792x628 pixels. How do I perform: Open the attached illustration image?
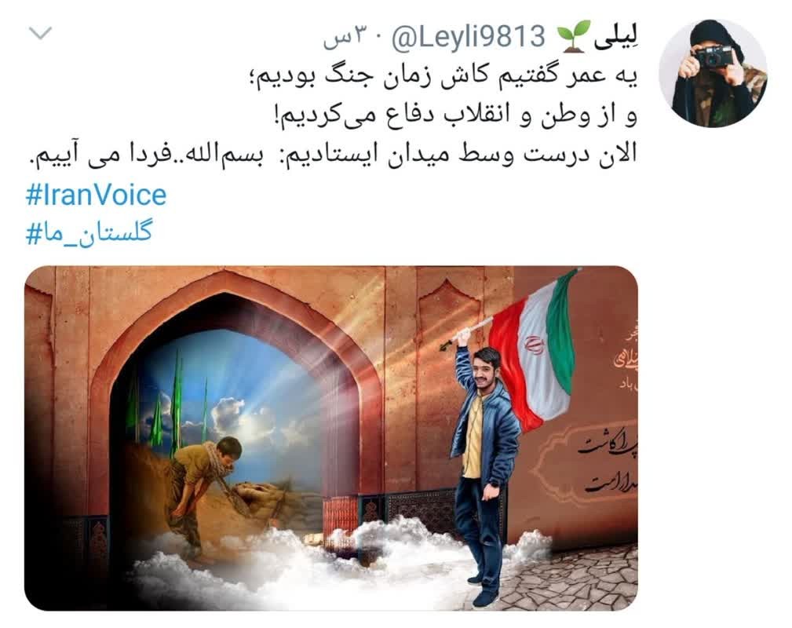click(x=331, y=438)
